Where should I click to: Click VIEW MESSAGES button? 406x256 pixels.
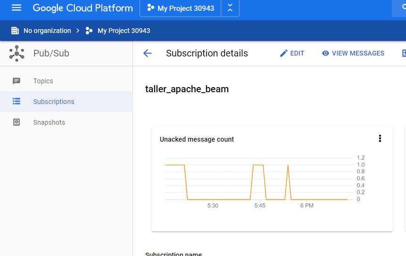(353, 53)
